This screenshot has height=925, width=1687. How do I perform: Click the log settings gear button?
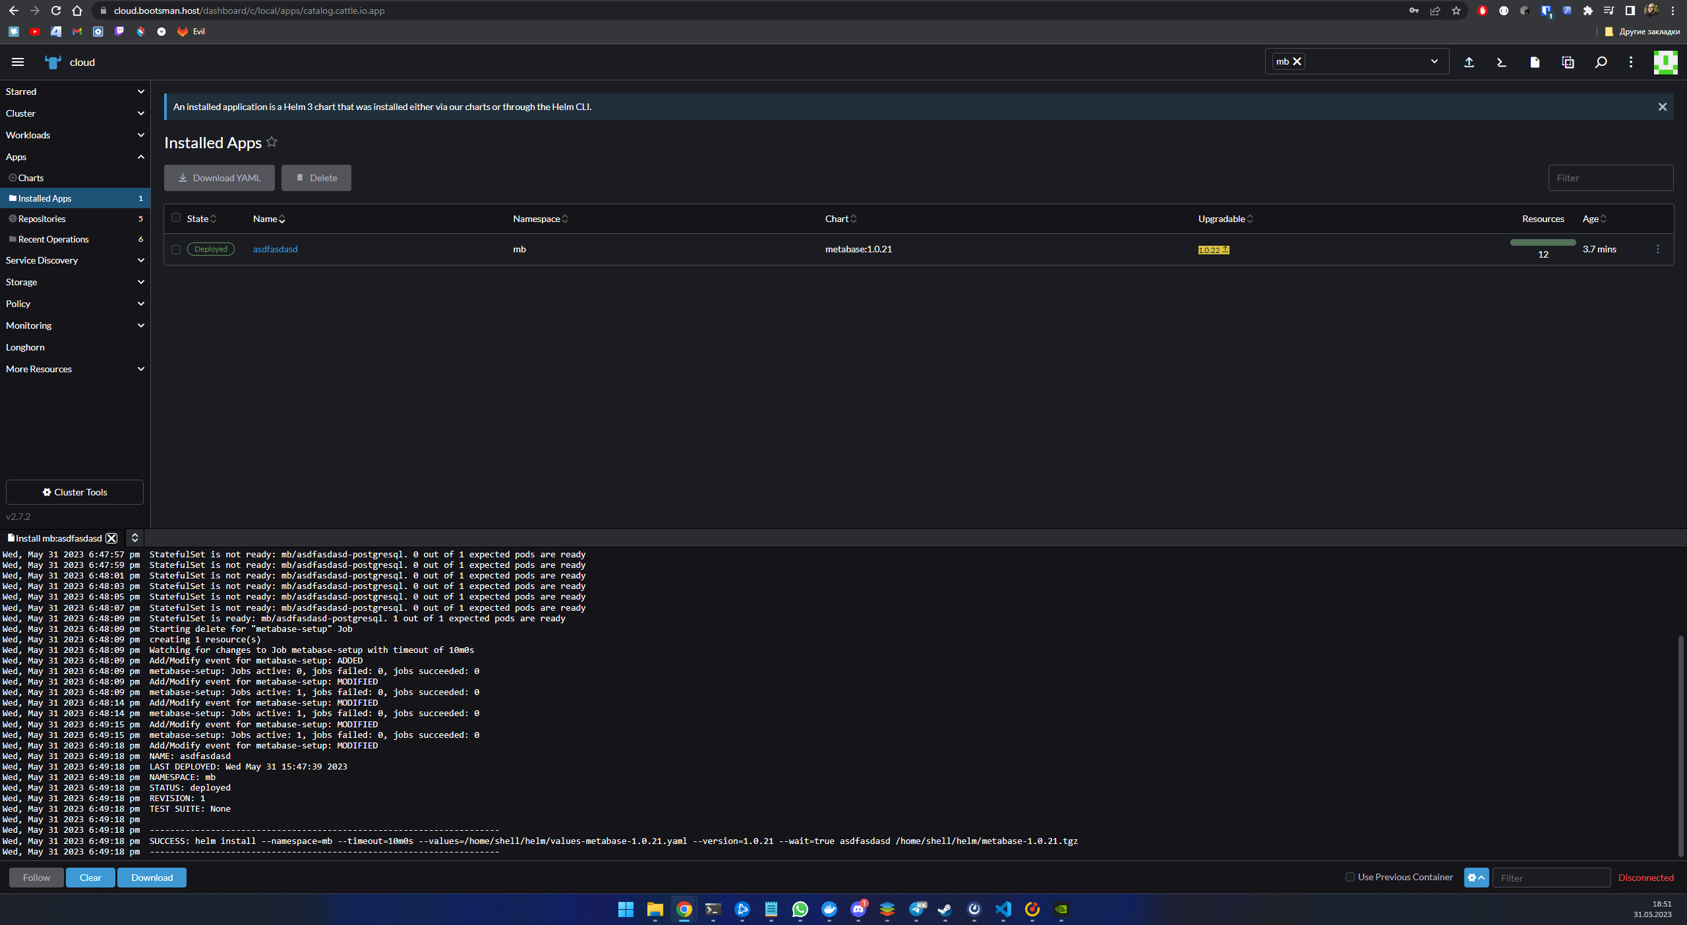(1476, 878)
